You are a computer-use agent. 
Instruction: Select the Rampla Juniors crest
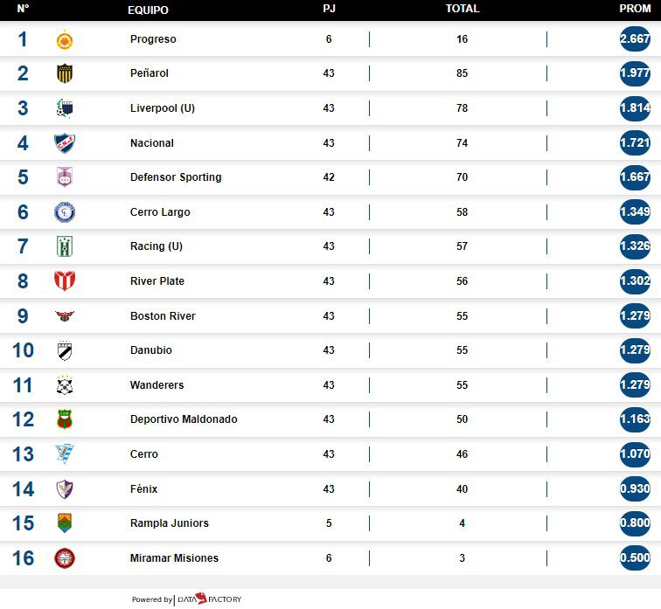[65, 523]
